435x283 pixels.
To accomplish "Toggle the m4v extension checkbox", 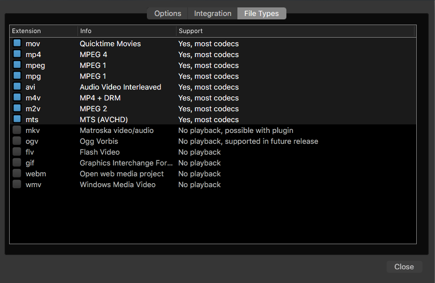I will pyautogui.click(x=17, y=98).
